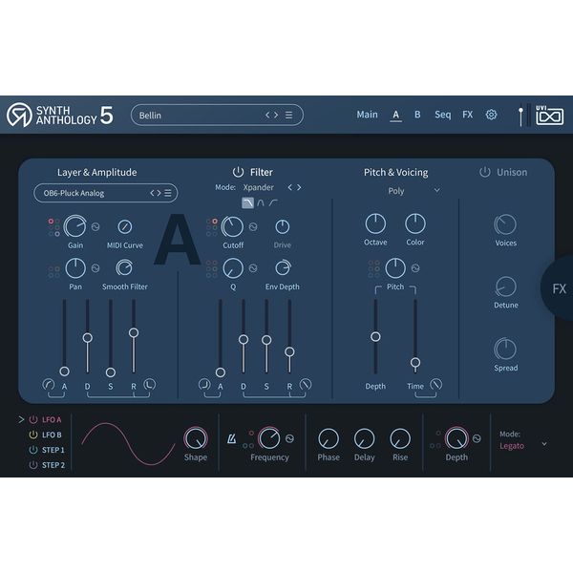Click the LFO modulation icon beside Pitch
The width and height of the screenshot is (573, 573).
415,268
